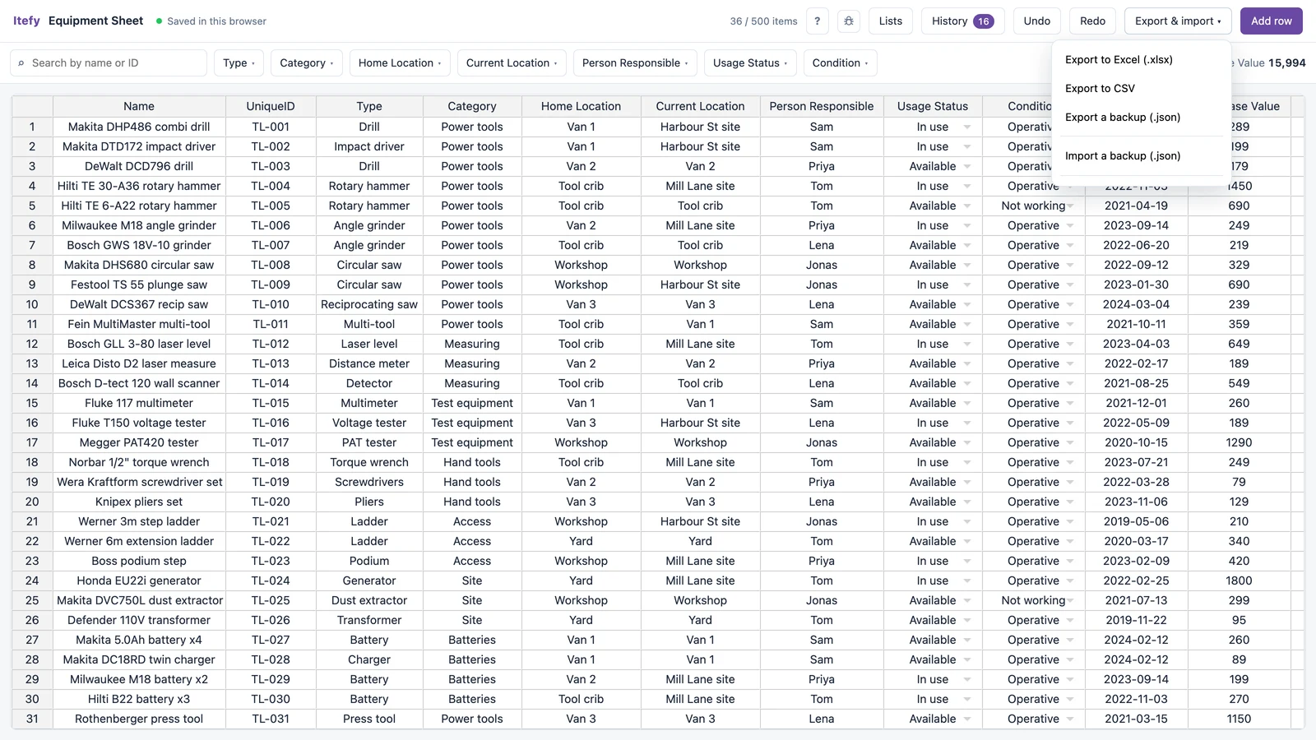Click the green saved status dot

[159, 21]
